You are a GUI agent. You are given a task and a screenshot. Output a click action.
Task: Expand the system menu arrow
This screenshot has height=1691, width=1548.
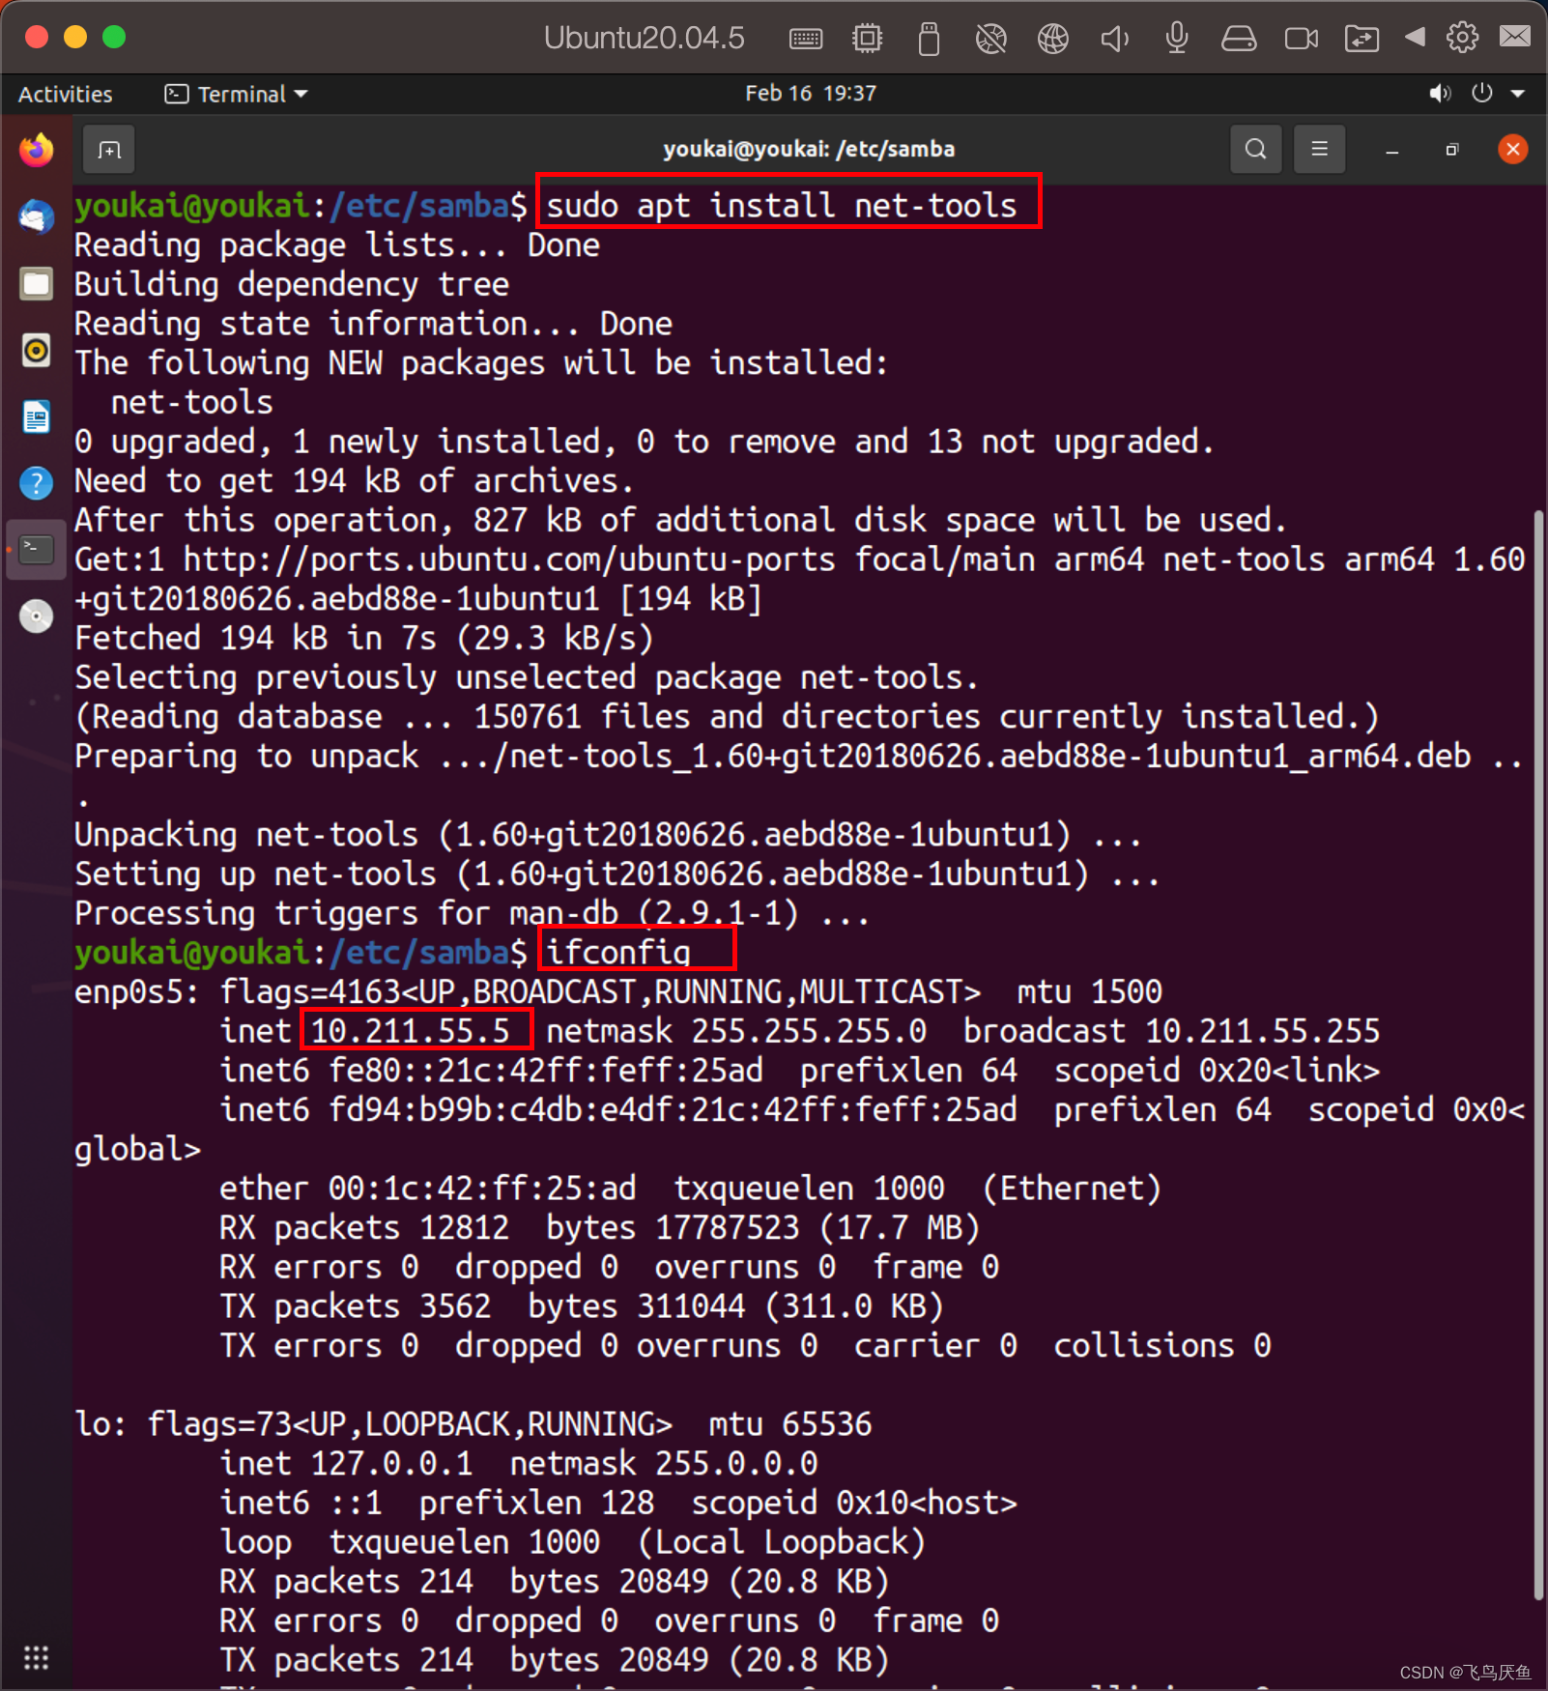tap(1517, 94)
